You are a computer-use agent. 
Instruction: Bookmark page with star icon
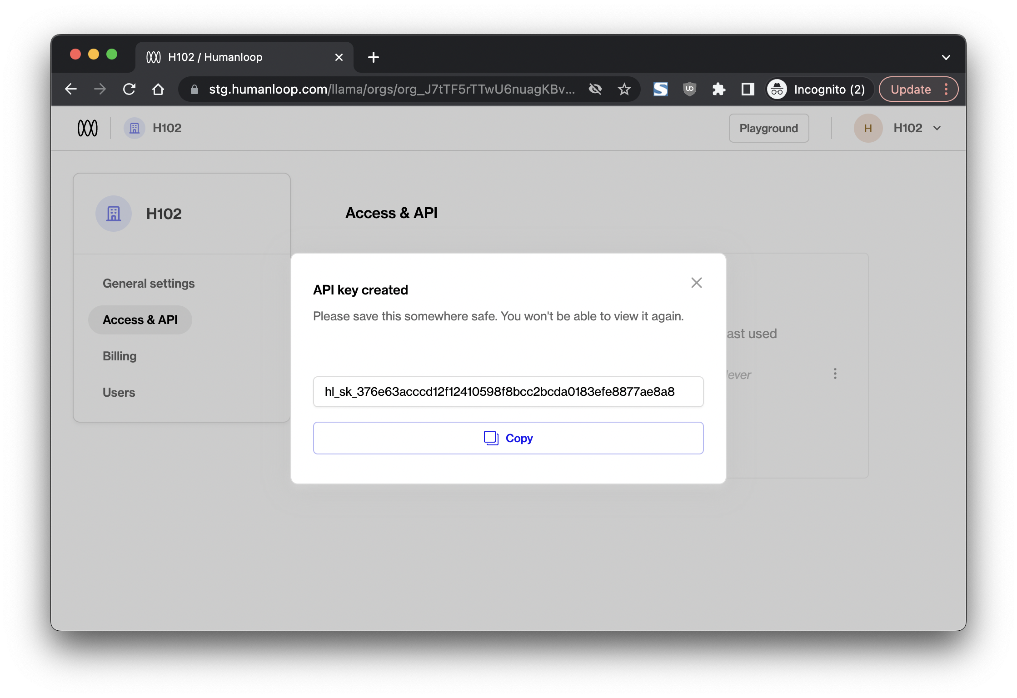[x=624, y=89]
